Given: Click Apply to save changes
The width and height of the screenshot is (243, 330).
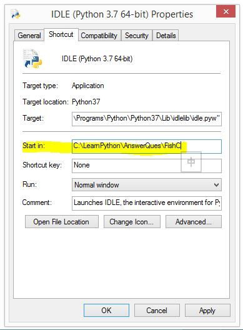Looking at the screenshot, I should coord(207,310).
